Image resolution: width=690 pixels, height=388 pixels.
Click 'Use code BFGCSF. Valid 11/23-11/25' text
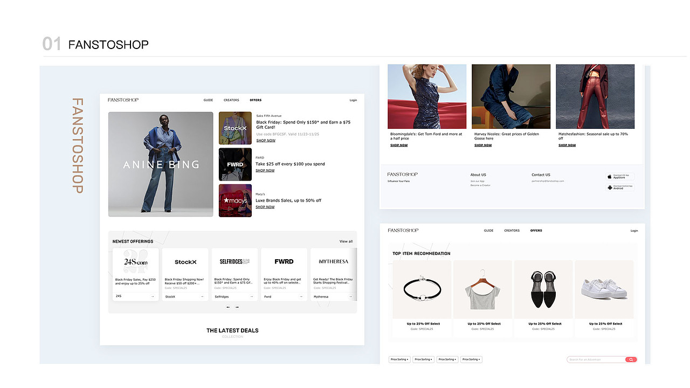tap(287, 134)
